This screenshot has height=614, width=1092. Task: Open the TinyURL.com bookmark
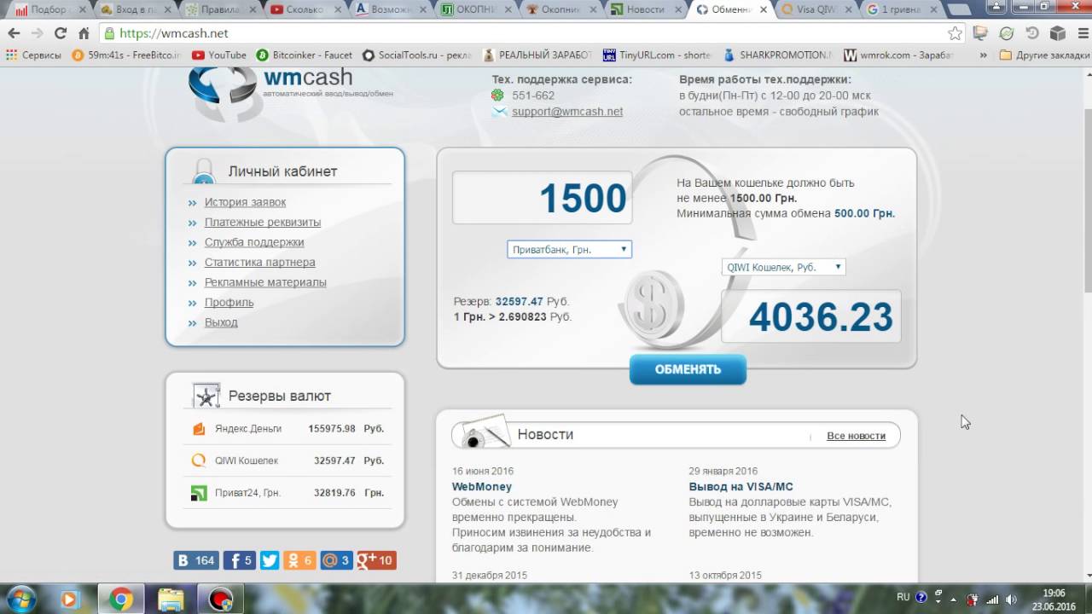pyautogui.click(x=657, y=55)
